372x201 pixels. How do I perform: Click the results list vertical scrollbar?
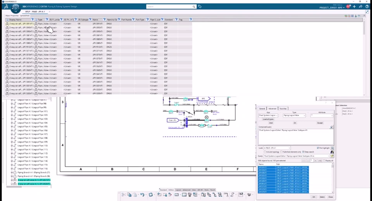[332, 167]
